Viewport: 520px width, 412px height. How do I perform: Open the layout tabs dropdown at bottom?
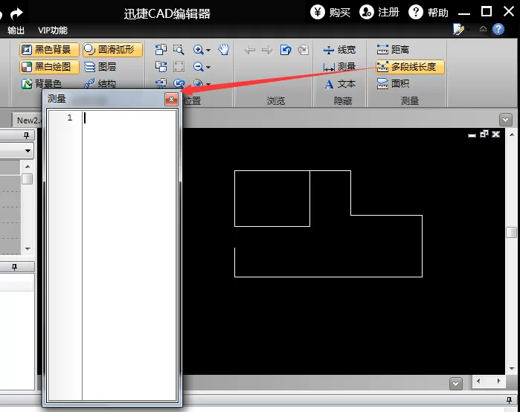point(456,384)
